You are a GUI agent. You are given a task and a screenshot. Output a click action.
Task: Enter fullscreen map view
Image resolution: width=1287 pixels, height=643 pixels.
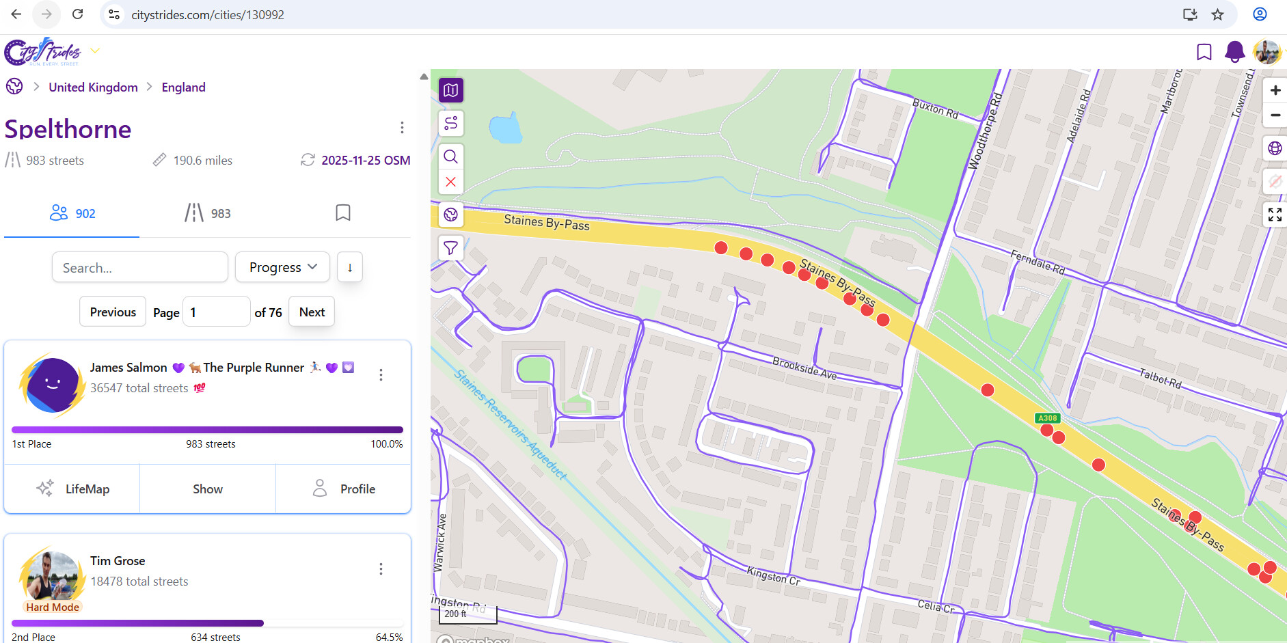1275,215
